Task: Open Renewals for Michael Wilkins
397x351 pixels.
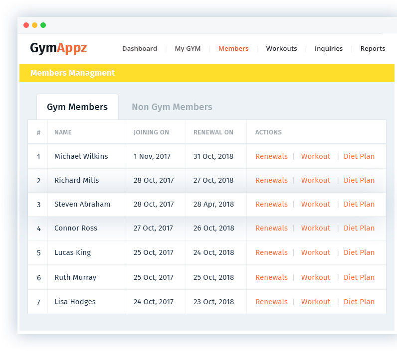Action: tap(271, 156)
